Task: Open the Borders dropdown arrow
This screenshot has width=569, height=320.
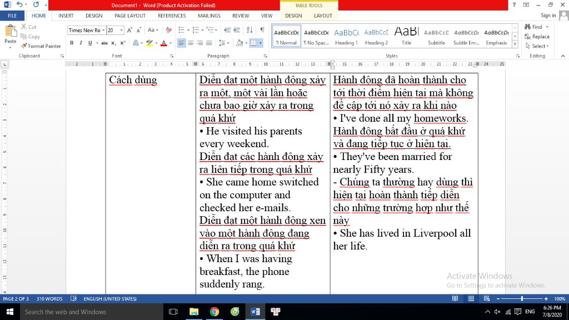Action: tap(261, 43)
